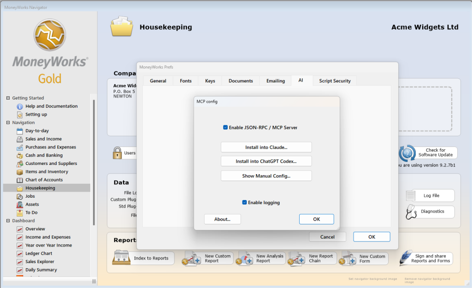
Task: Click the Customers and Suppliers icon
Action: tap(19, 164)
